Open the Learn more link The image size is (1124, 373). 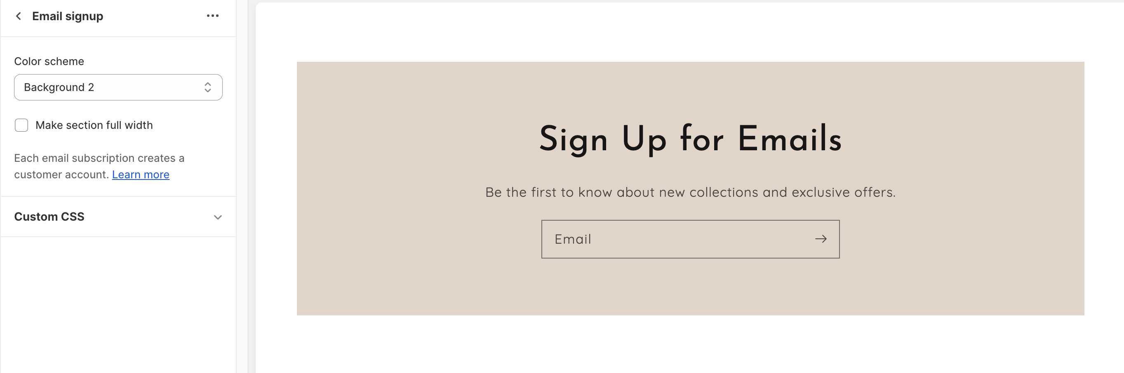pos(141,174)
